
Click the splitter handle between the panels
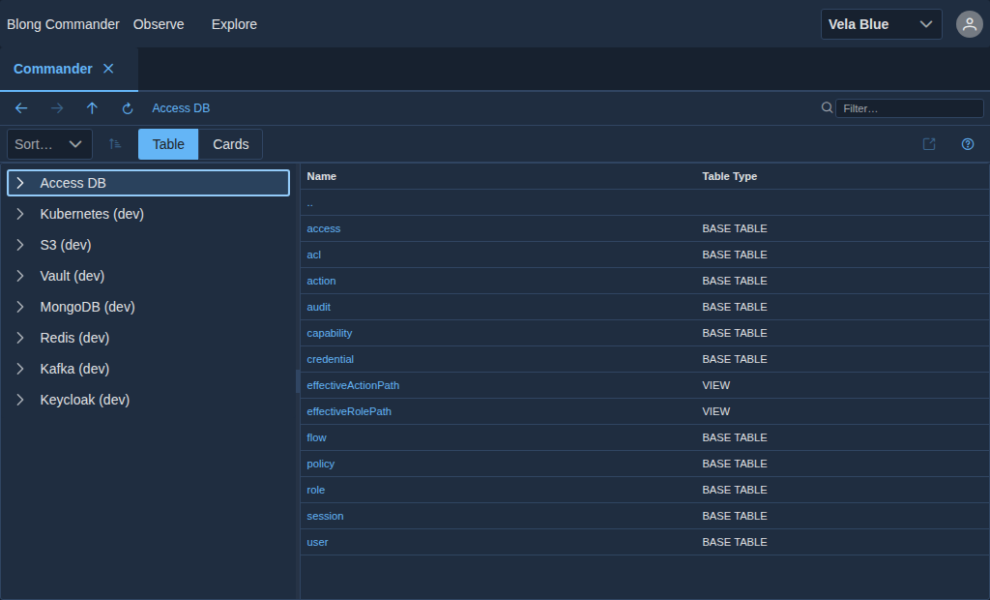pos(298,381)
